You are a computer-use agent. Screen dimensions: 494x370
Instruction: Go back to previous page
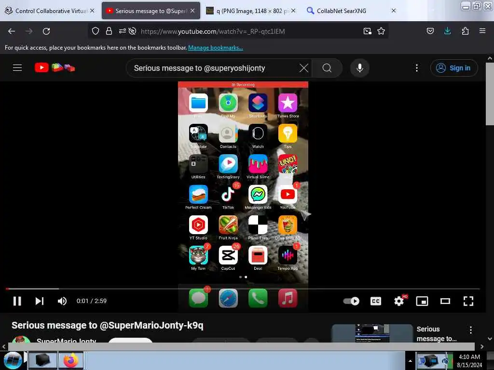(12, 31)
